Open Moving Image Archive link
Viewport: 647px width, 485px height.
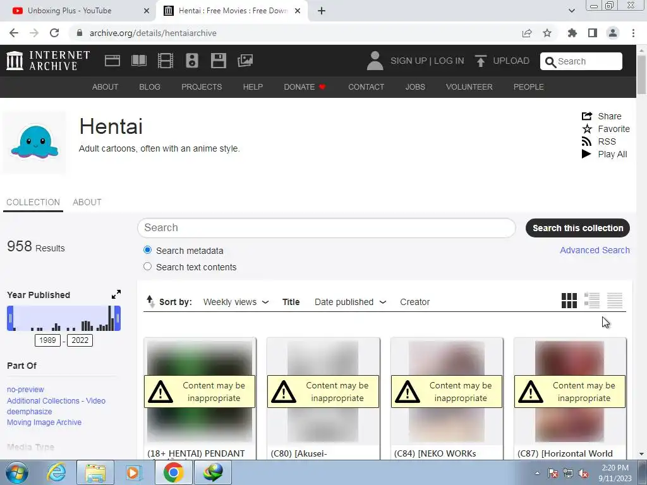(x=44, y=422)
